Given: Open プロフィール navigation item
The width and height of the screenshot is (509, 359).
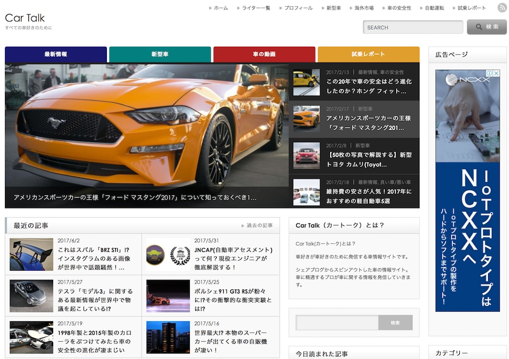Looking at the screenshot, I should coord(298,8).
